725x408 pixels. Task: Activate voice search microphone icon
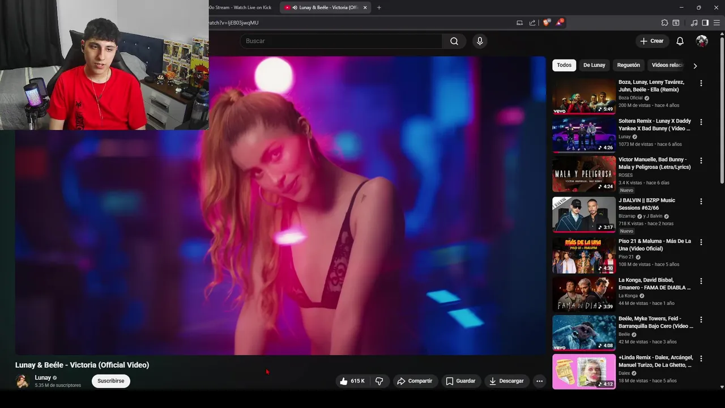click(480, 41)
